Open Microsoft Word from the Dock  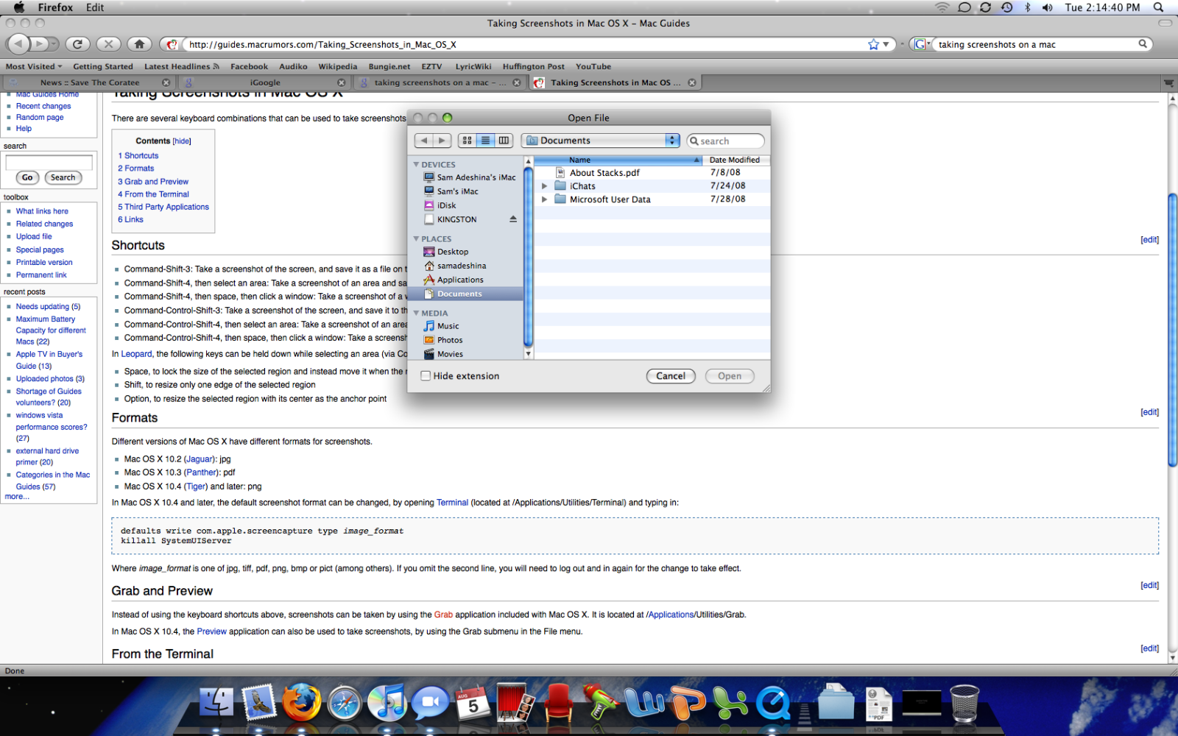coord(644,704)
